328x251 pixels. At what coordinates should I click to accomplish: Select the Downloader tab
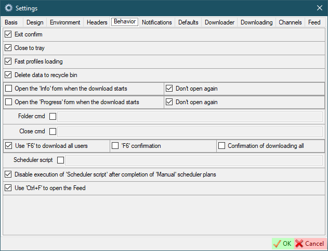(x=219, y=22)
